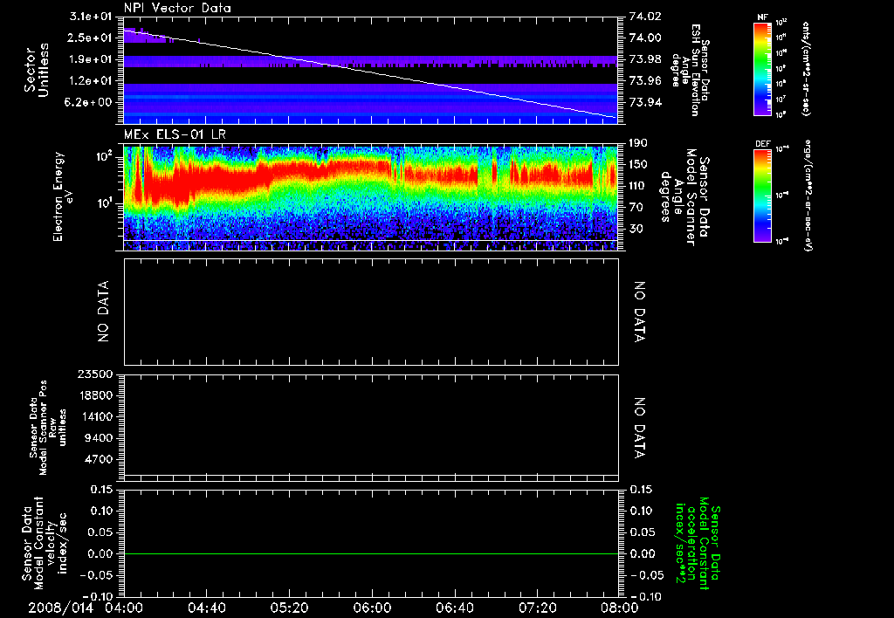
Task: Click '0.15' on the acceleration axis
Action: coord(641,490)
